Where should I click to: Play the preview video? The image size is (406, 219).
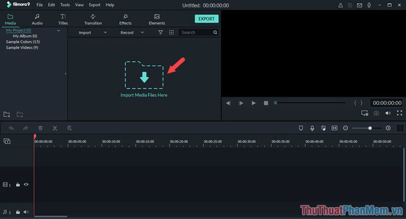tap(253, 103)
